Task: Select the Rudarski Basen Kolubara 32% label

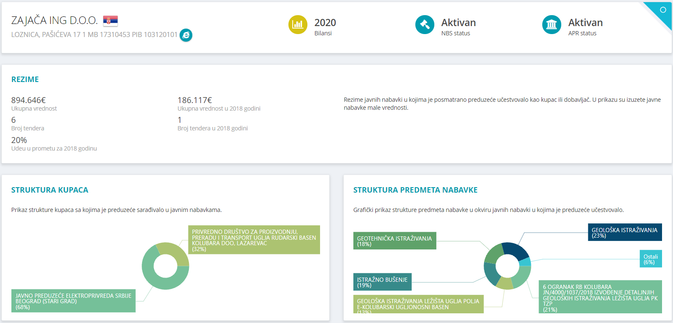Action: tap(254, 240)
